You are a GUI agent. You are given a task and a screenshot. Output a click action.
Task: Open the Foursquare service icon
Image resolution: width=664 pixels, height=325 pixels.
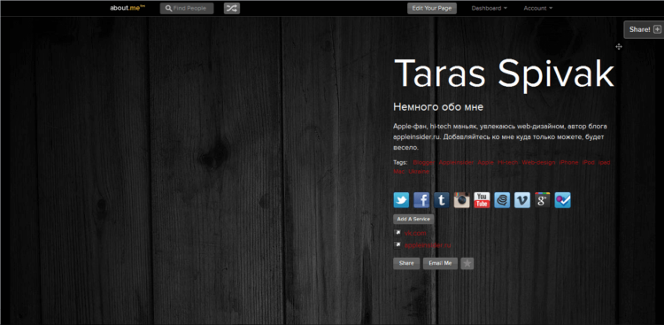click(x=563, y=200)
